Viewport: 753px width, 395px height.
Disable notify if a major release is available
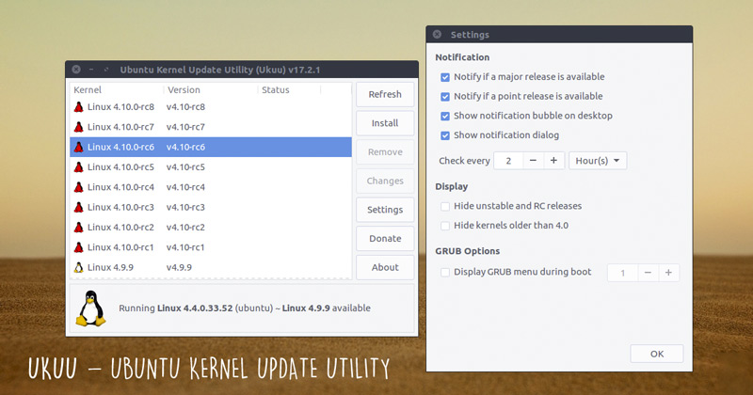[445, 77]
